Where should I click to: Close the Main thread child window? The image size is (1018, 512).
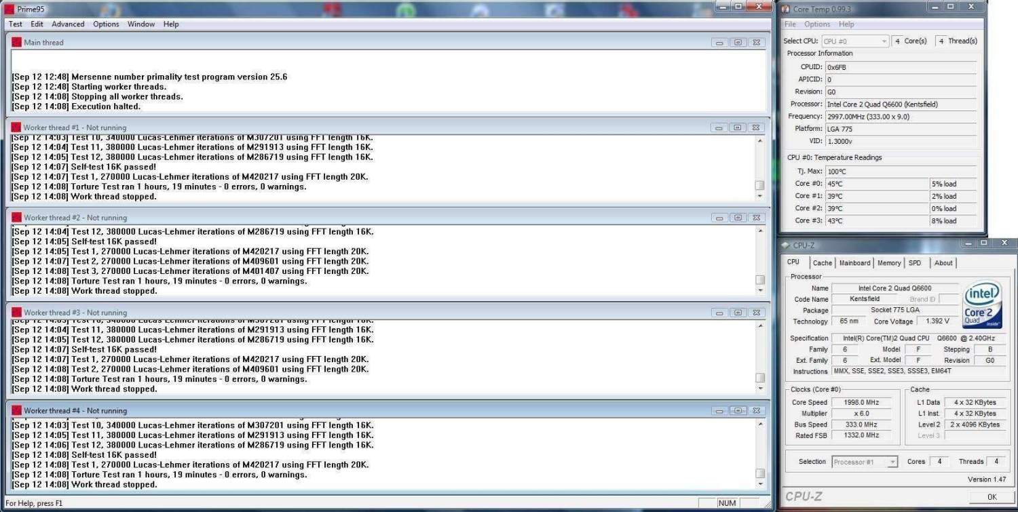click(755, 42)
